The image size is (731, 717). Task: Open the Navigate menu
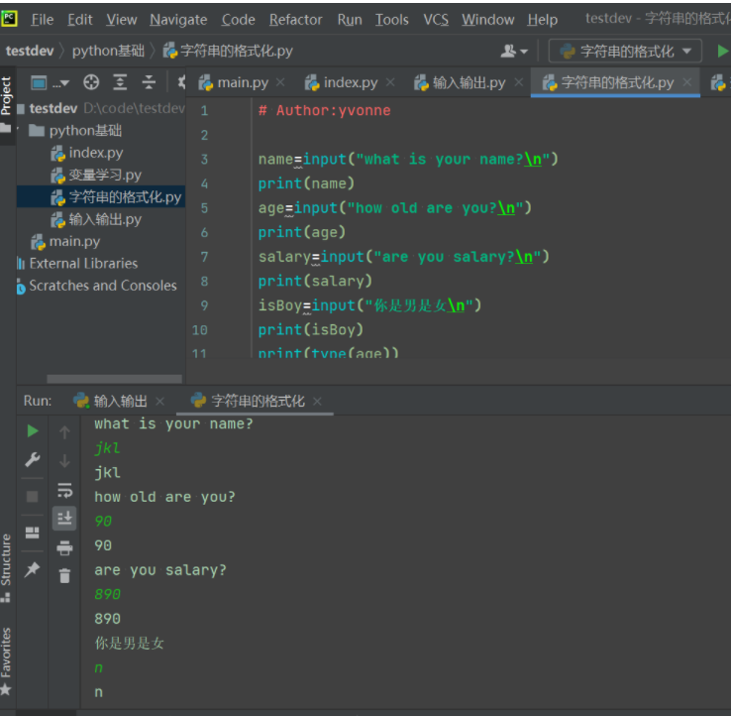(x=178, y=20)
